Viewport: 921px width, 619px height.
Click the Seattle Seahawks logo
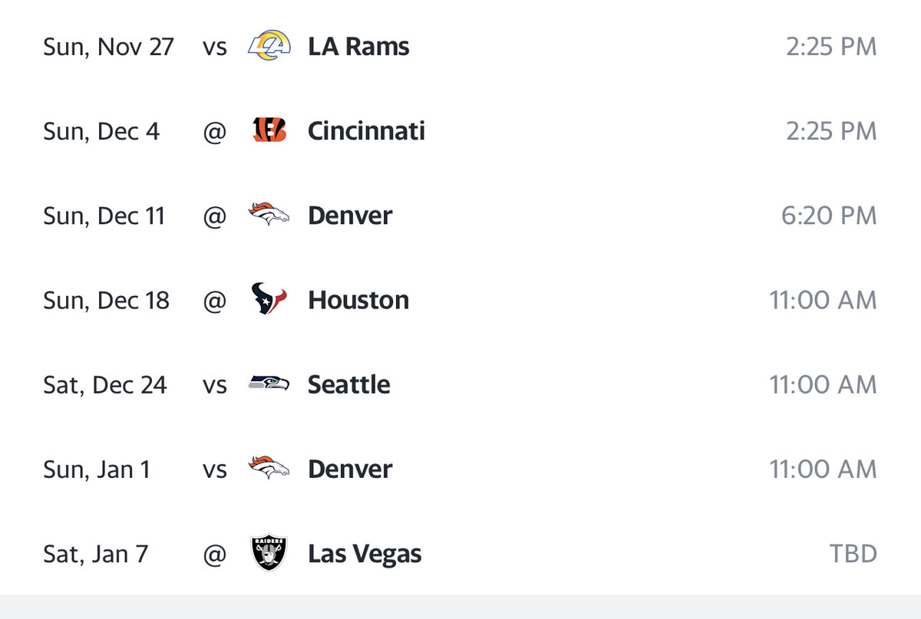[269, 384]
